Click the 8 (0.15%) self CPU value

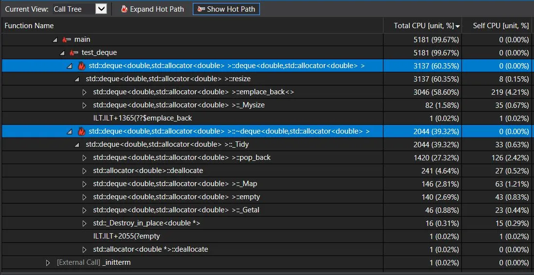coord(515,79)
